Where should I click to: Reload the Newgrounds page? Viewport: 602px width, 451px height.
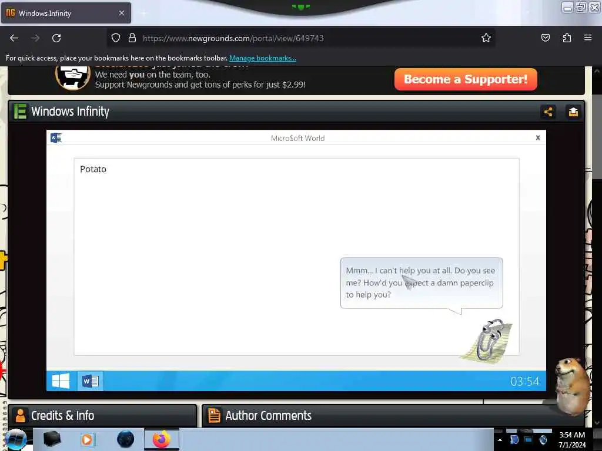click(56, 38)
